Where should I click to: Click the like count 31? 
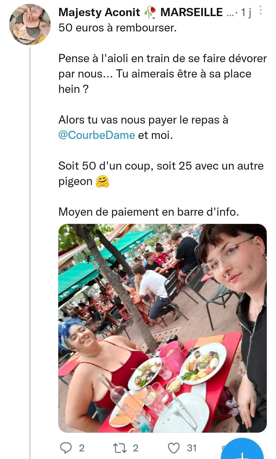click(192, 448)
